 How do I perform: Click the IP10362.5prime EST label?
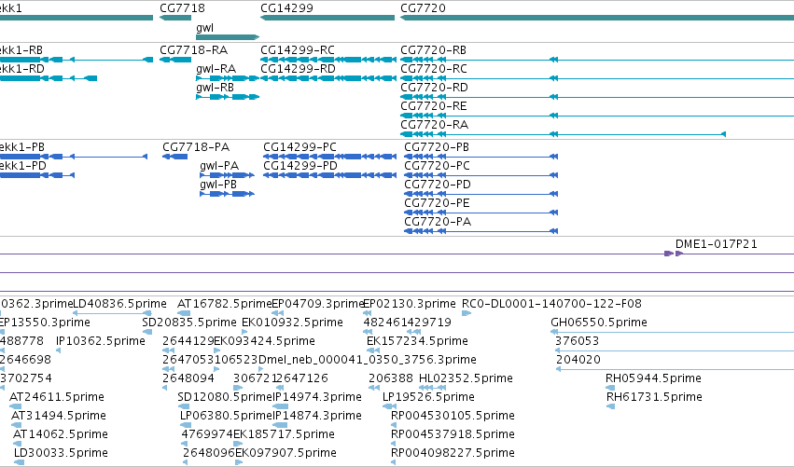101,341
